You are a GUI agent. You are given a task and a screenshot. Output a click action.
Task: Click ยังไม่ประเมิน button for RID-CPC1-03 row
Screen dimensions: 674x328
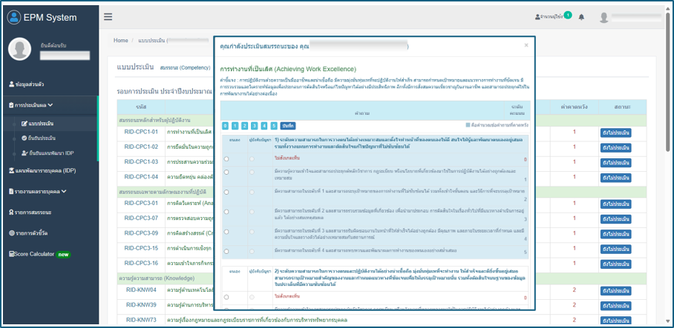[615, 163]
